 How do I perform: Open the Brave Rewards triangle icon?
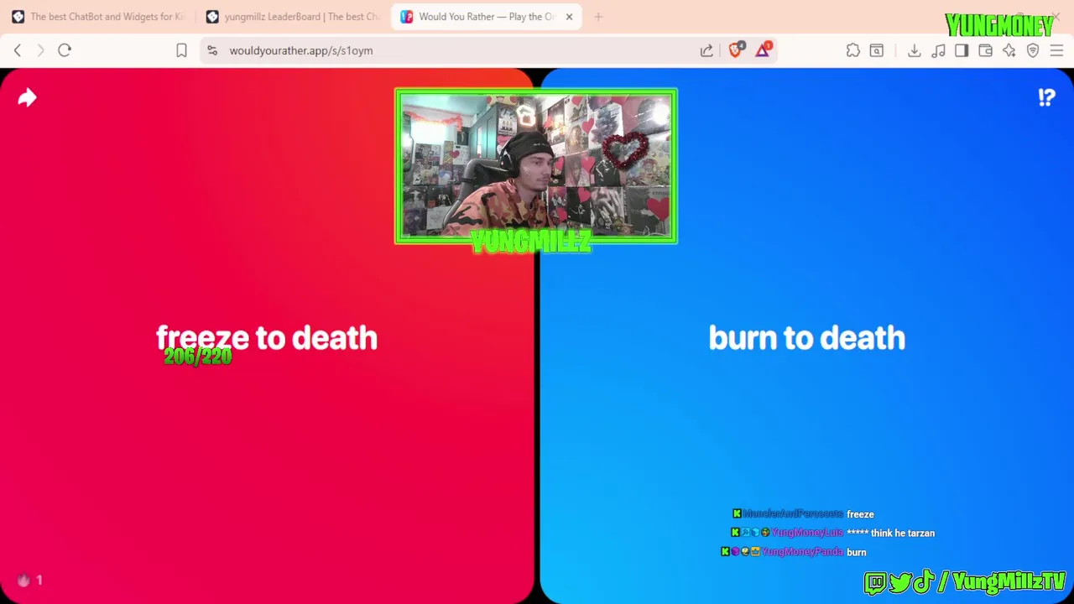click(x=763, y=50)
